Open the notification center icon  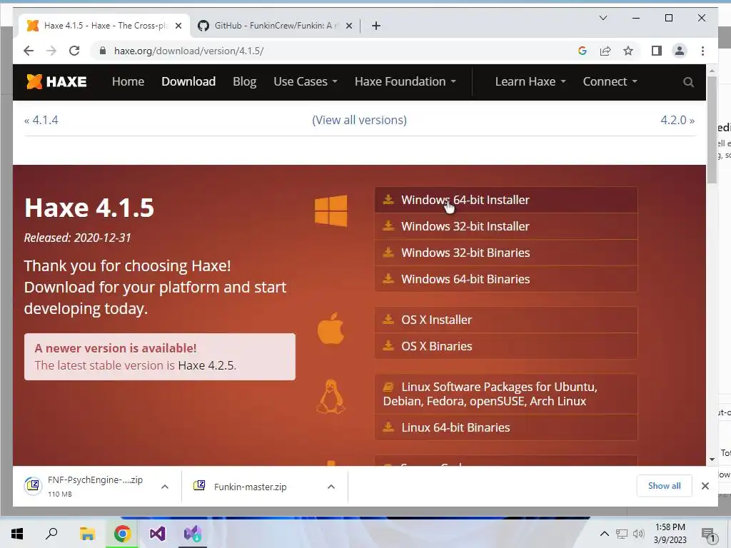tap(709, 534)
